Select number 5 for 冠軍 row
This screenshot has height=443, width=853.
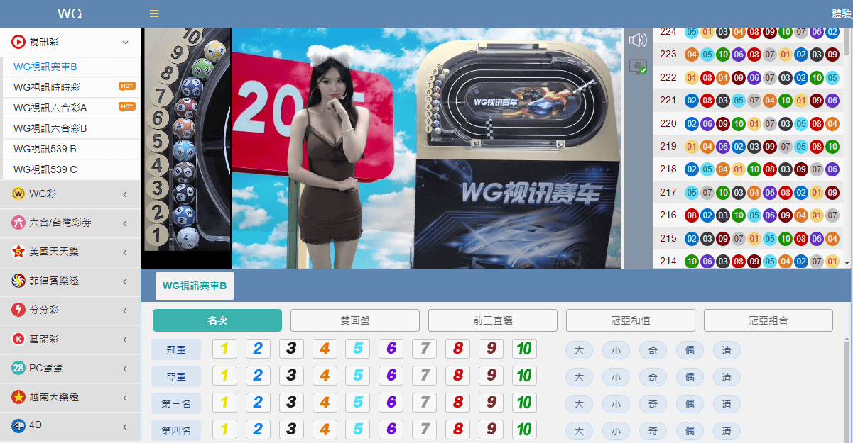tap(357, 349)
